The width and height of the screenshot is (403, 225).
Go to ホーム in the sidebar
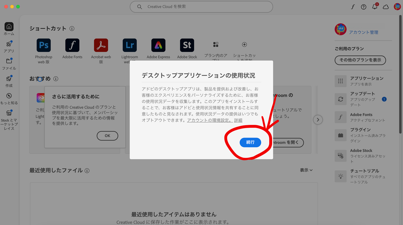(9, 29)
